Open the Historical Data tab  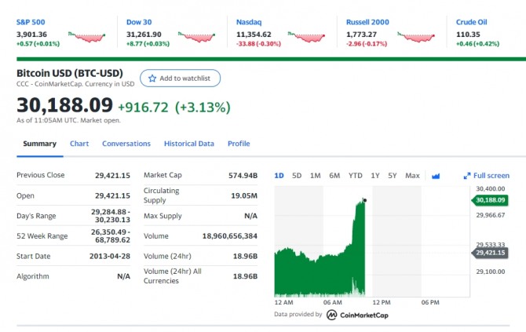[189, 144]
